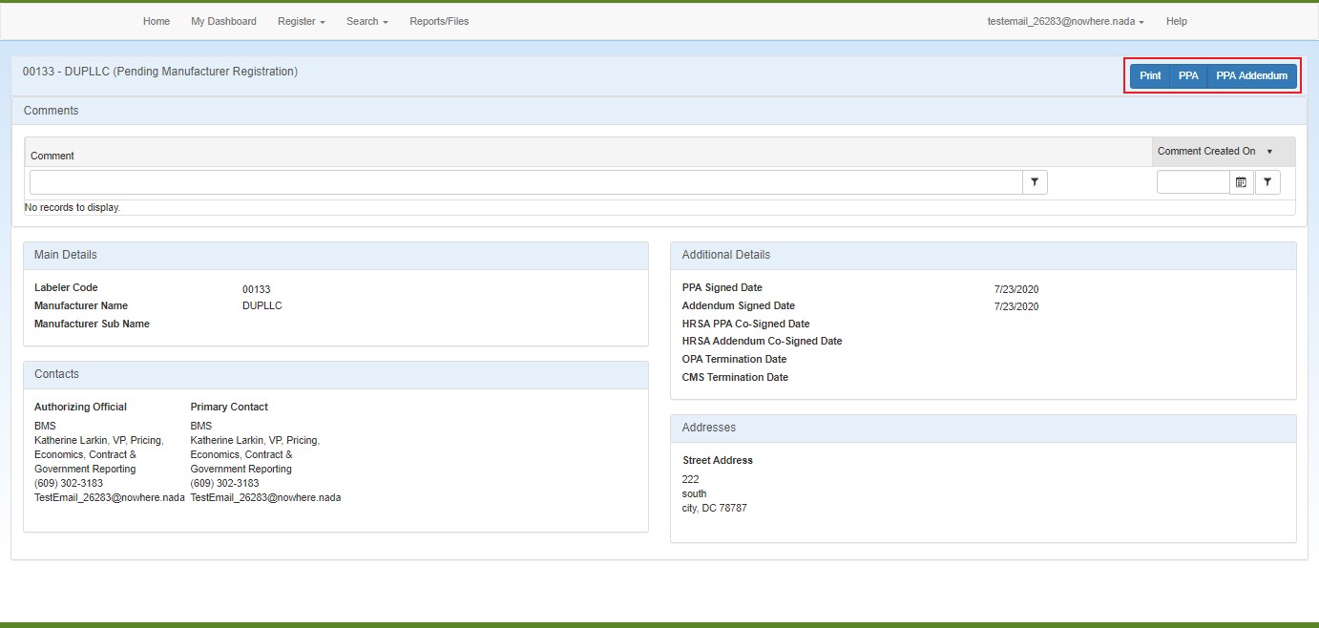Click the PPA Signed Date value
This screenshot has width=1319, height=628.
pyautogui.click(x=1016, y=289)
